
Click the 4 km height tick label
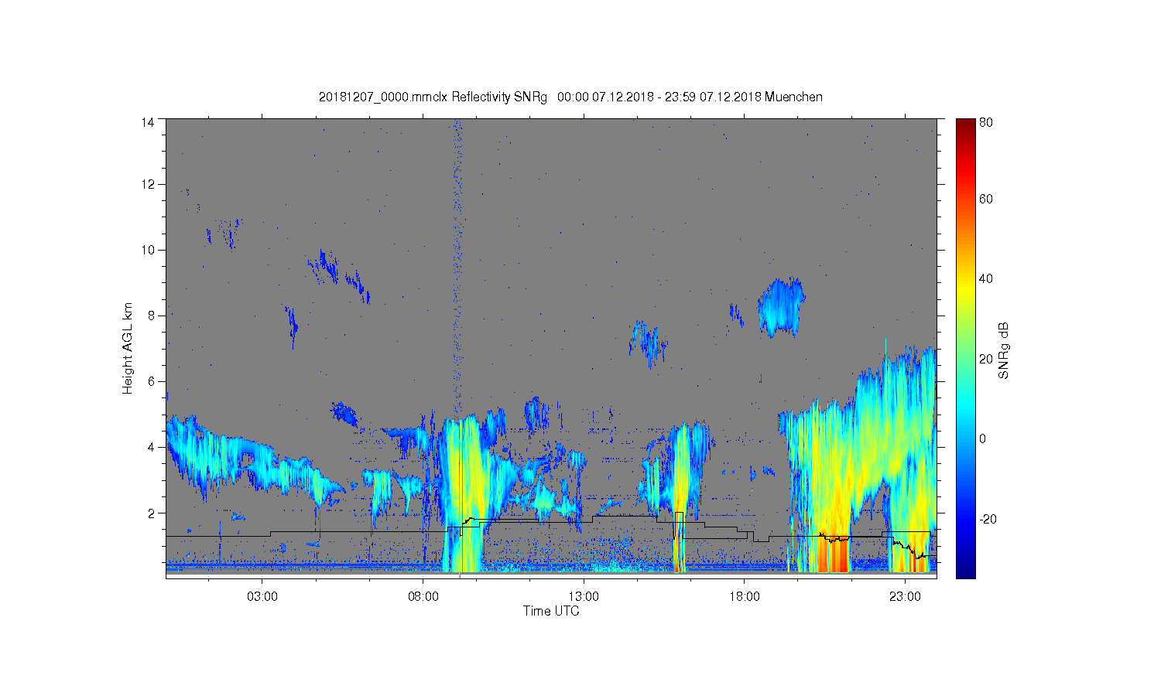pyautogui.click(x=151, y=447)
